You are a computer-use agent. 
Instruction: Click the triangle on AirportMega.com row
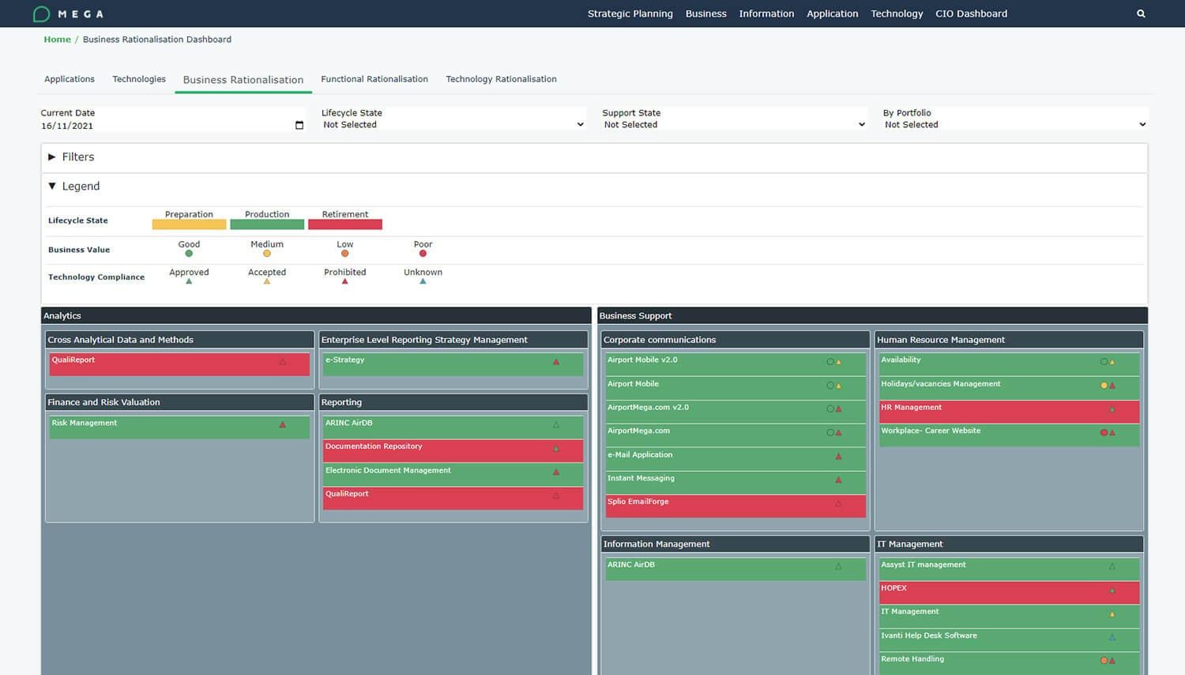[x=838, y=432]
